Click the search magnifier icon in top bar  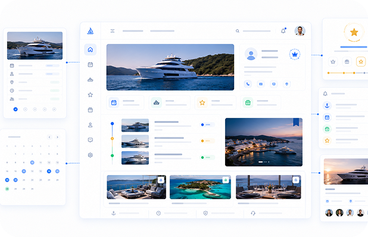(238, 31)
